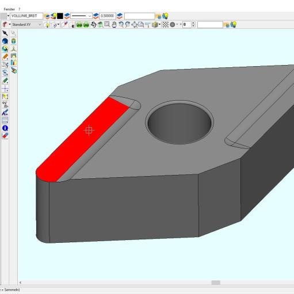
Task: Click the hand with pen tool in left toolbar
Action: click(x=14, y=70)
